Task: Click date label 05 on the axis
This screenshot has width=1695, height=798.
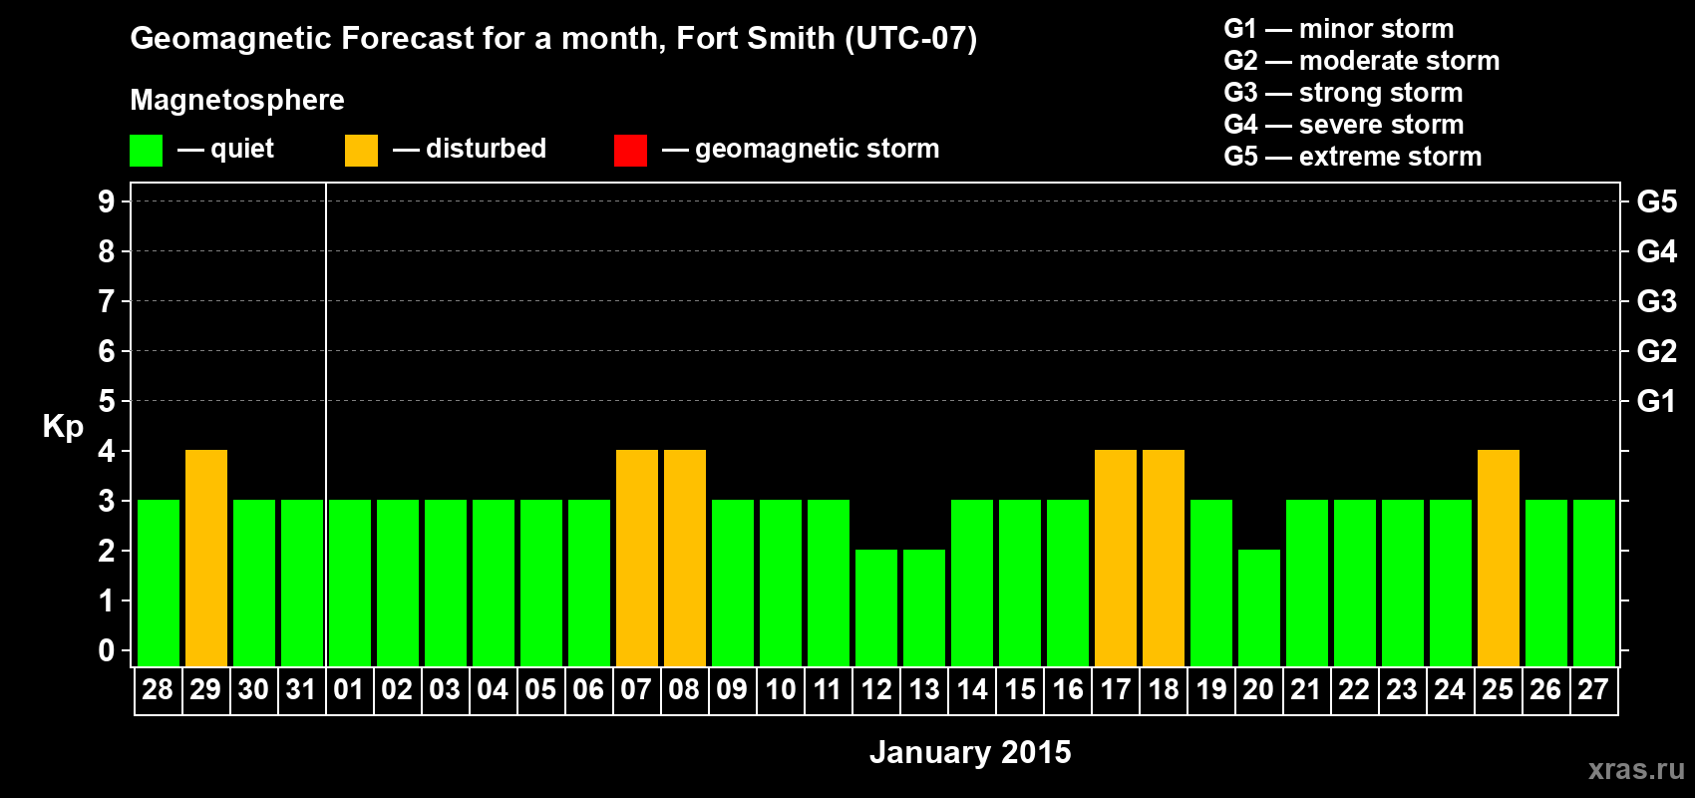Action: [x=540, y=689]
